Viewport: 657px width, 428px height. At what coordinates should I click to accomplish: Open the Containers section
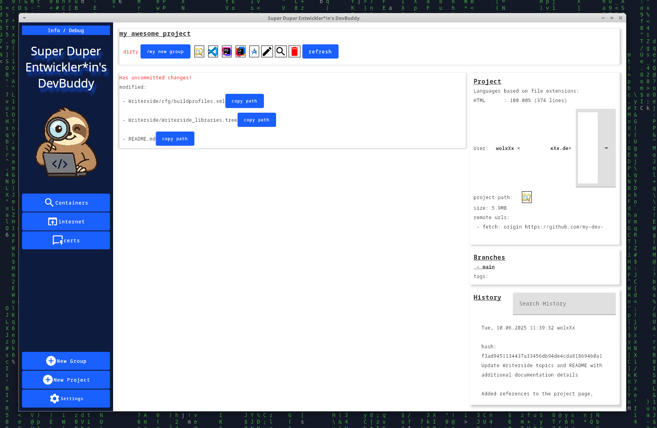[x=66, y=203]
